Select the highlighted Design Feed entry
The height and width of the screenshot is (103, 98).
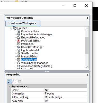(29, 60)
